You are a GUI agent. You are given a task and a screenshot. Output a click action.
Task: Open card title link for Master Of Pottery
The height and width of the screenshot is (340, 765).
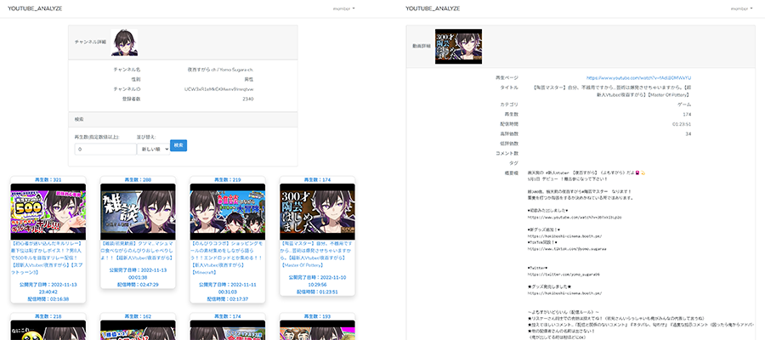[x=317, y=255]
